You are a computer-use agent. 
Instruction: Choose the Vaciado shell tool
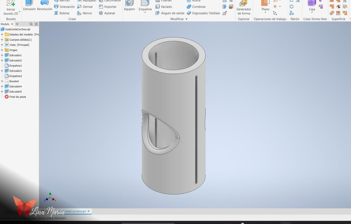click(164, 7)
